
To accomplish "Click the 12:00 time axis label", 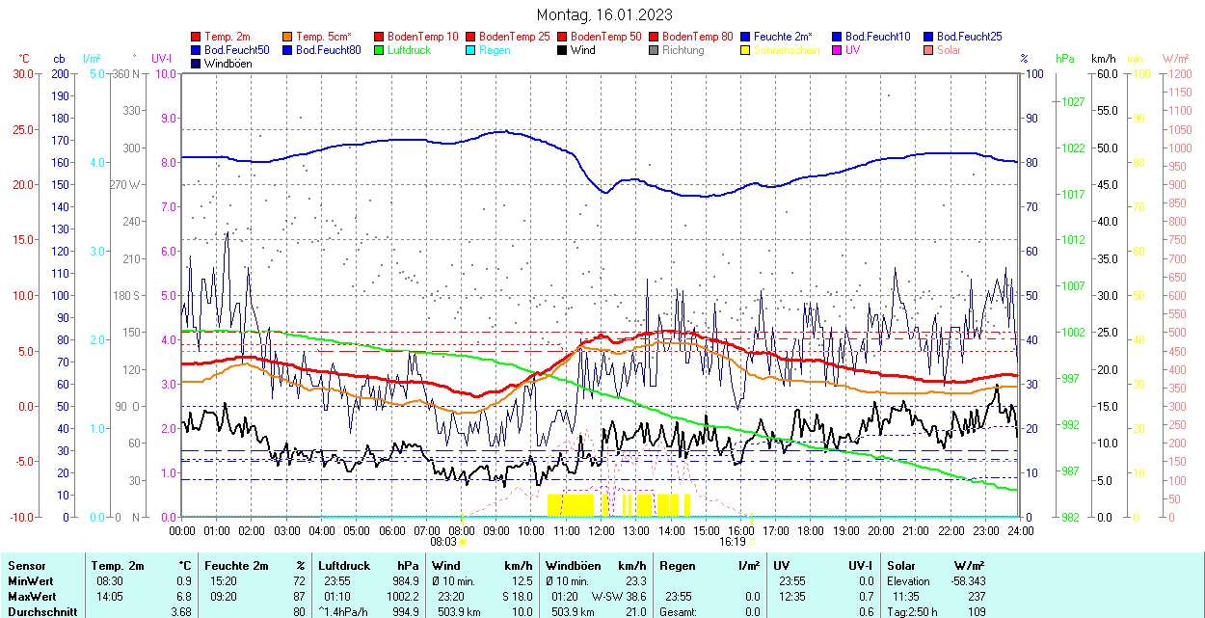I will pos(602,530).
